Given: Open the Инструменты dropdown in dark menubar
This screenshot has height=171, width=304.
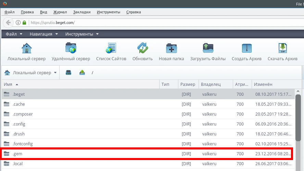Looking at the screenshot, I should pos(82,34).
